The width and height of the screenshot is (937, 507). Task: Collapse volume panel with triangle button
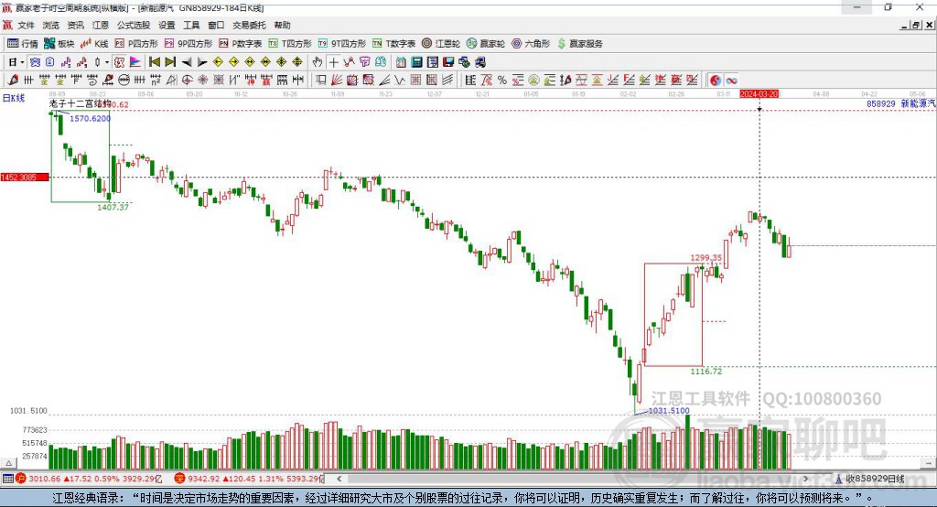(8, 463)
